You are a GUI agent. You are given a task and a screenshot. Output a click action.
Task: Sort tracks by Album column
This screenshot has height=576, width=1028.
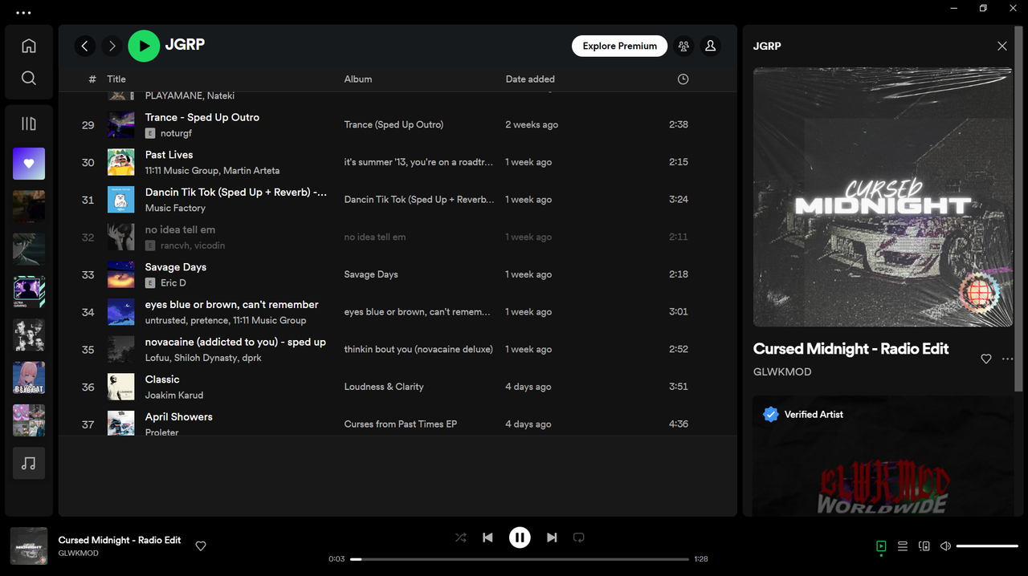[358, 79]
